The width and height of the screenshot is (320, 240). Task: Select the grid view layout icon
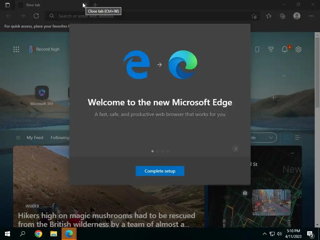(286, 138)
